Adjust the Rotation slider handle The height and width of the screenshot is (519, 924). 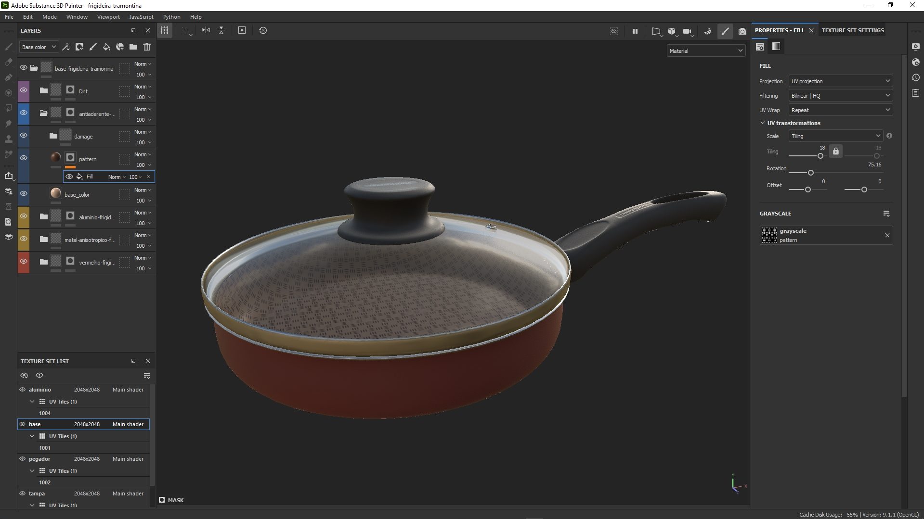810,173
